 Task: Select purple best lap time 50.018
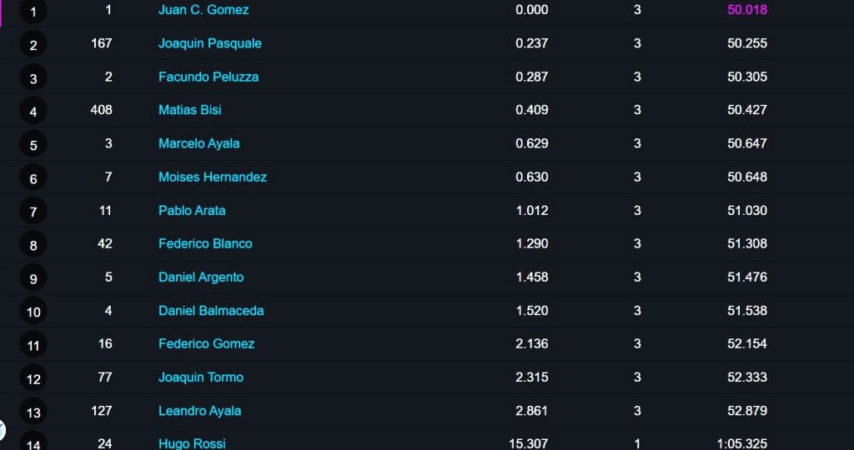pyautogui.click(x=746, y=10)
